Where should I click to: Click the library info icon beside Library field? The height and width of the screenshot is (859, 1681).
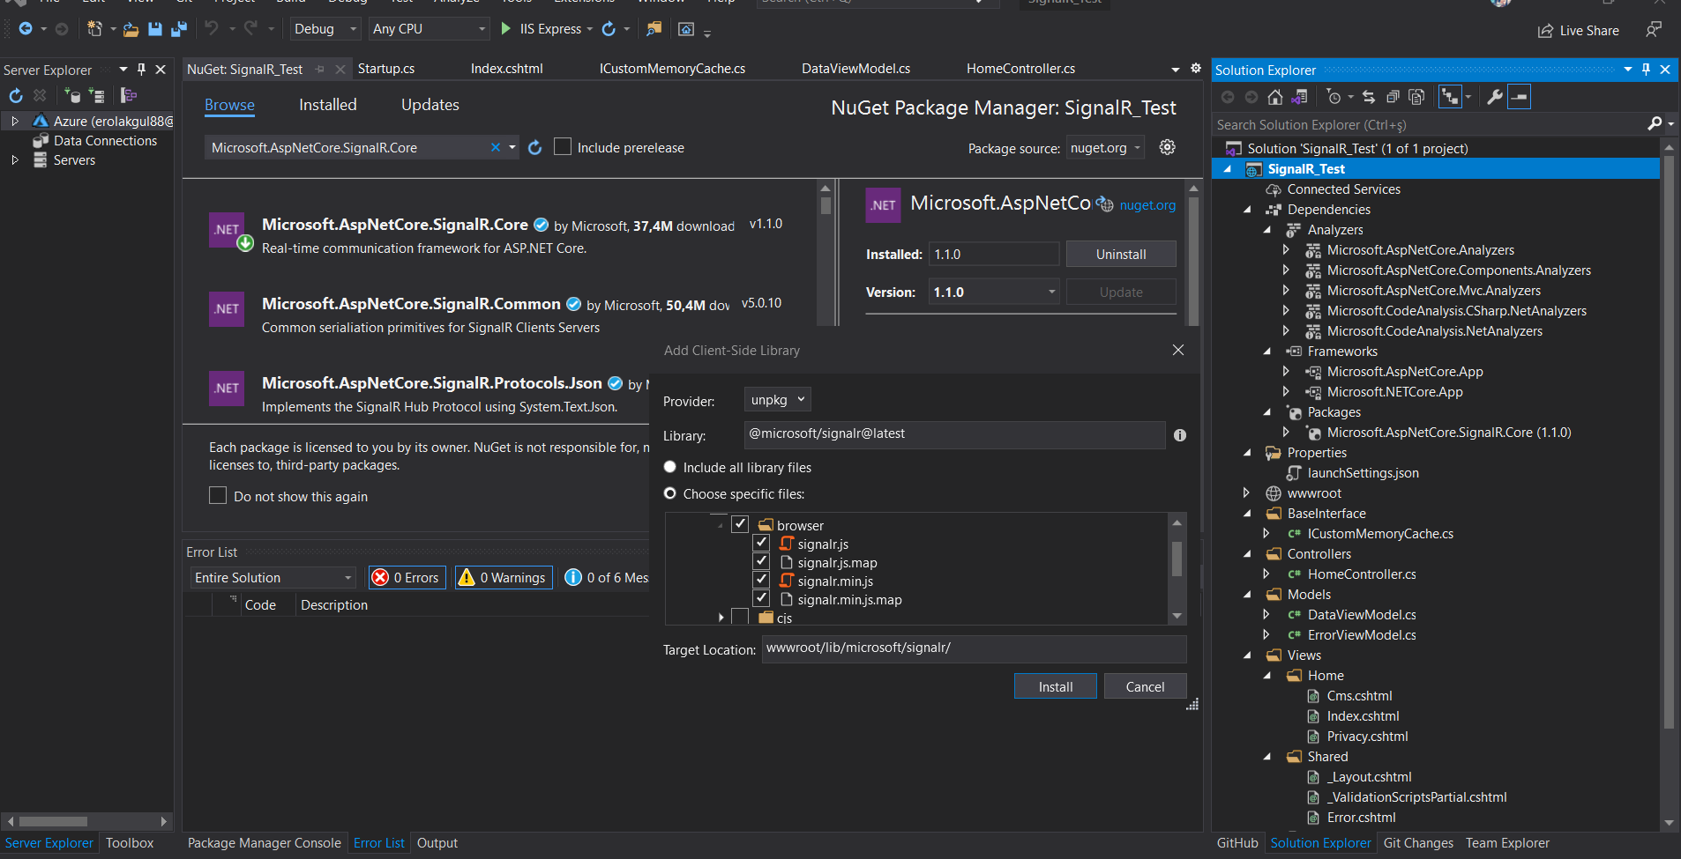tap(1180, 435)
